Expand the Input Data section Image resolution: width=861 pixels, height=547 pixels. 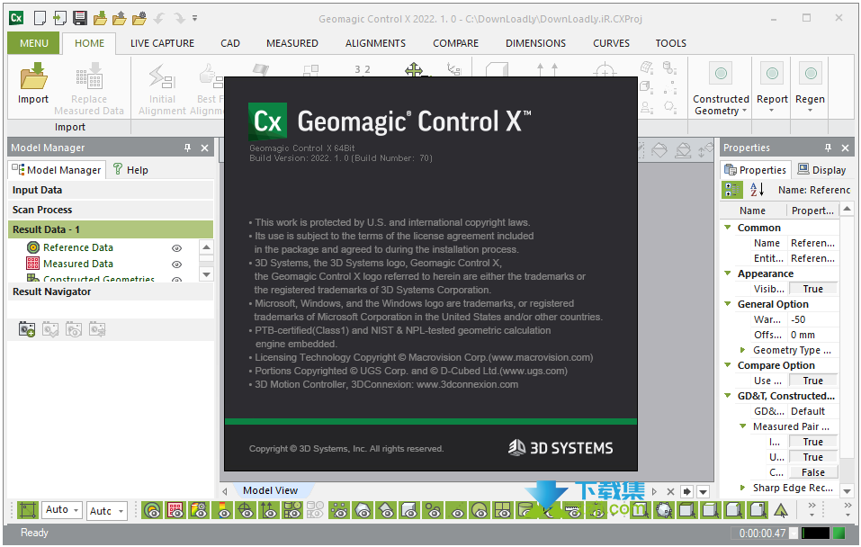pos(111,190)
